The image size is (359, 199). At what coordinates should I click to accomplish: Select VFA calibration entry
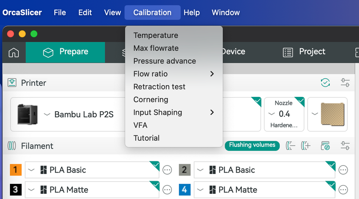174,125
